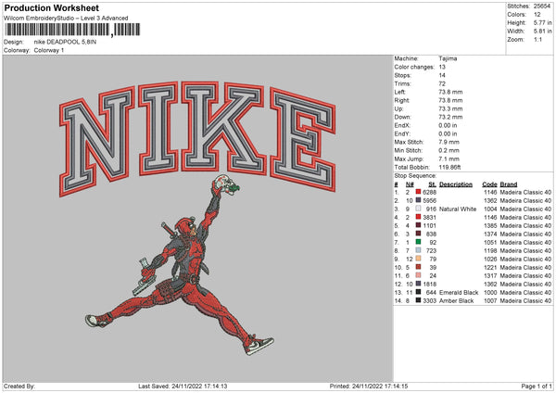Select the light blue swatch in stop 8

419,250
